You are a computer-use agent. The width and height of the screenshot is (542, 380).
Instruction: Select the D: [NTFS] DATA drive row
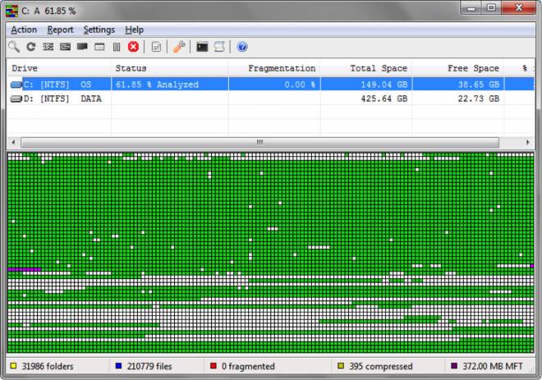coord(271,98)
